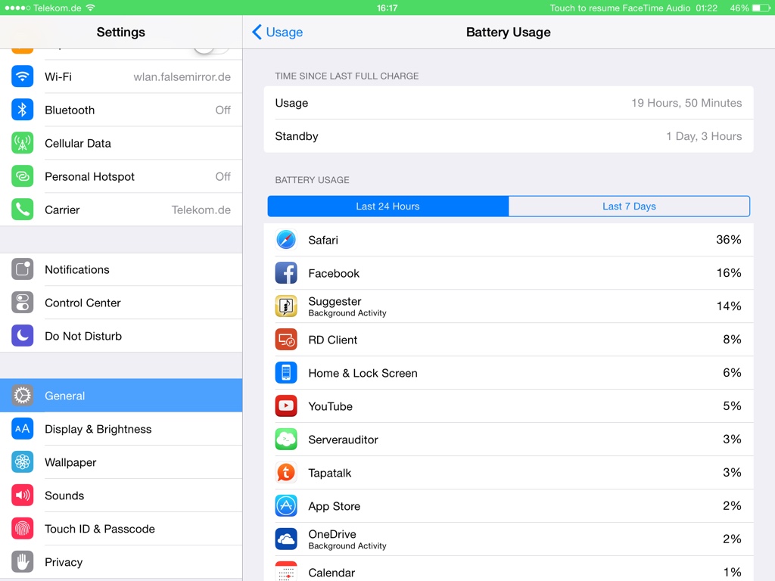This screenshot has height=581, width=775.
Task: Open Touch ID & Passcode settings
Action: point(121,529)
